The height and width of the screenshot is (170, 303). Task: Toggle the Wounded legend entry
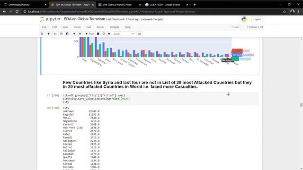click(x=245, y=59)
